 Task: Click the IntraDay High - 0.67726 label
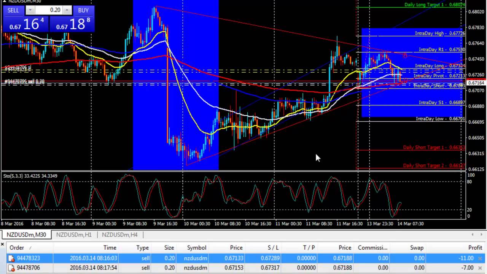[x=440, y=33]
